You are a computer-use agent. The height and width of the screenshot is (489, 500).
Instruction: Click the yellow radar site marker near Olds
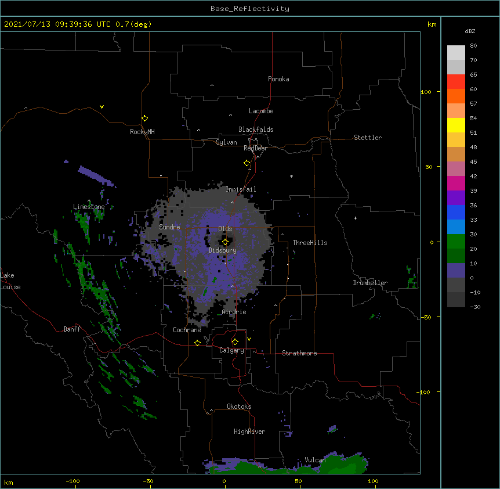225,242
